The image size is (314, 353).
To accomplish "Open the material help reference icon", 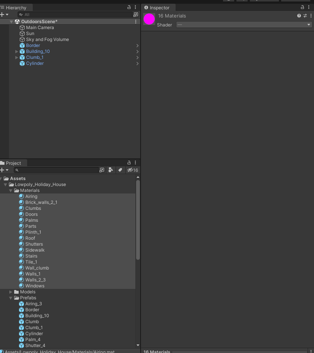I will (299, 16).
